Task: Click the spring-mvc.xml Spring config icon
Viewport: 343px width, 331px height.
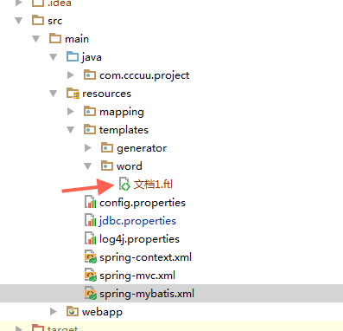Action: tap(91, 275)
